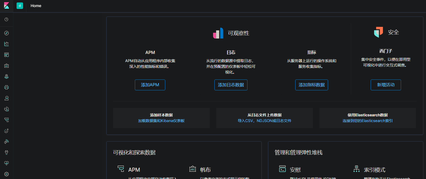426x179 pixels.
Task: Open the 导入CSV, NDJSON或日志文件 link
Action: 265,121
